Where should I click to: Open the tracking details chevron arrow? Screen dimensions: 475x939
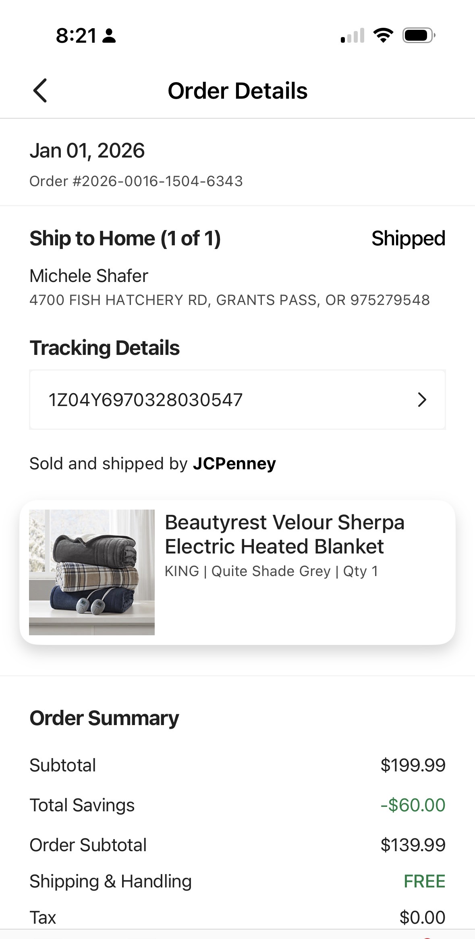[421, 400]
